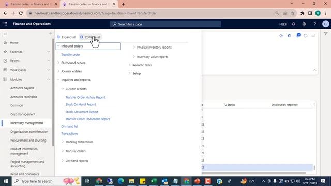The height and width of the screenshot is (186, 331).
Task: Toggle the hamburger navigation menu
Action: [x=5, y=34]
